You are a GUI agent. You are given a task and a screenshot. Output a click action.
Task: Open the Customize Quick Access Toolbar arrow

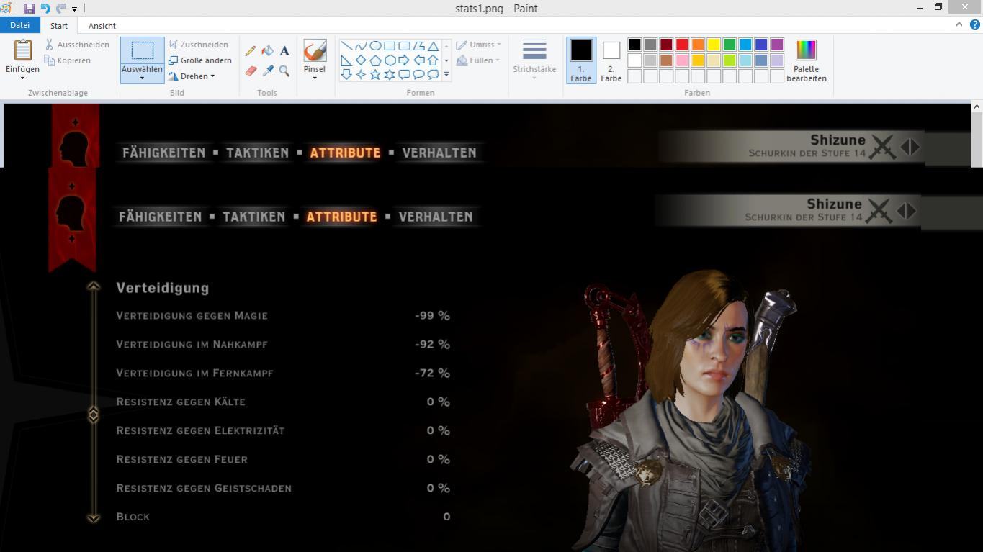click(74, 9)
